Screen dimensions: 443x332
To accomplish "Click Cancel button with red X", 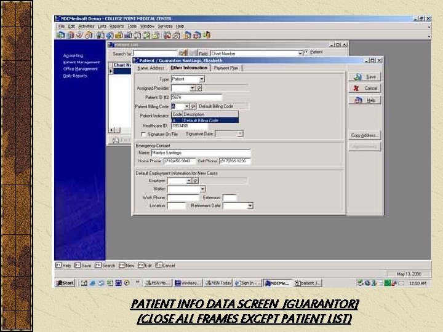I will 365,89.
